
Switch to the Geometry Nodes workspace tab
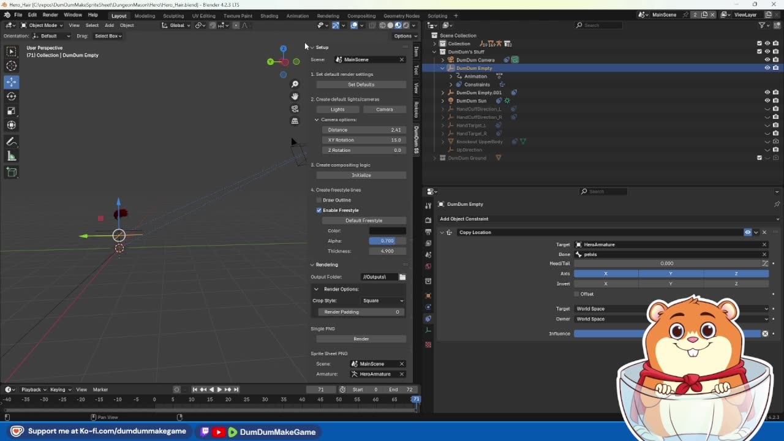pyautogui.click(x=401, y=15)
